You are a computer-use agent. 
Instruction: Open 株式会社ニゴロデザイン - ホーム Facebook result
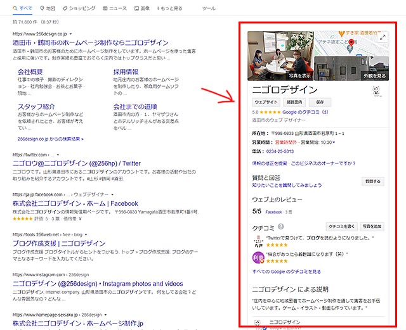pos(75,203)
